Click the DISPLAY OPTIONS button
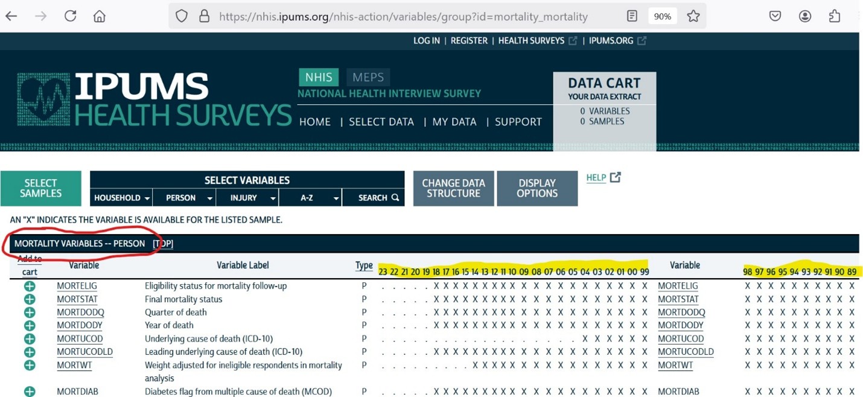The width and height of the screenshot is (863, 397). pos(537,188)
